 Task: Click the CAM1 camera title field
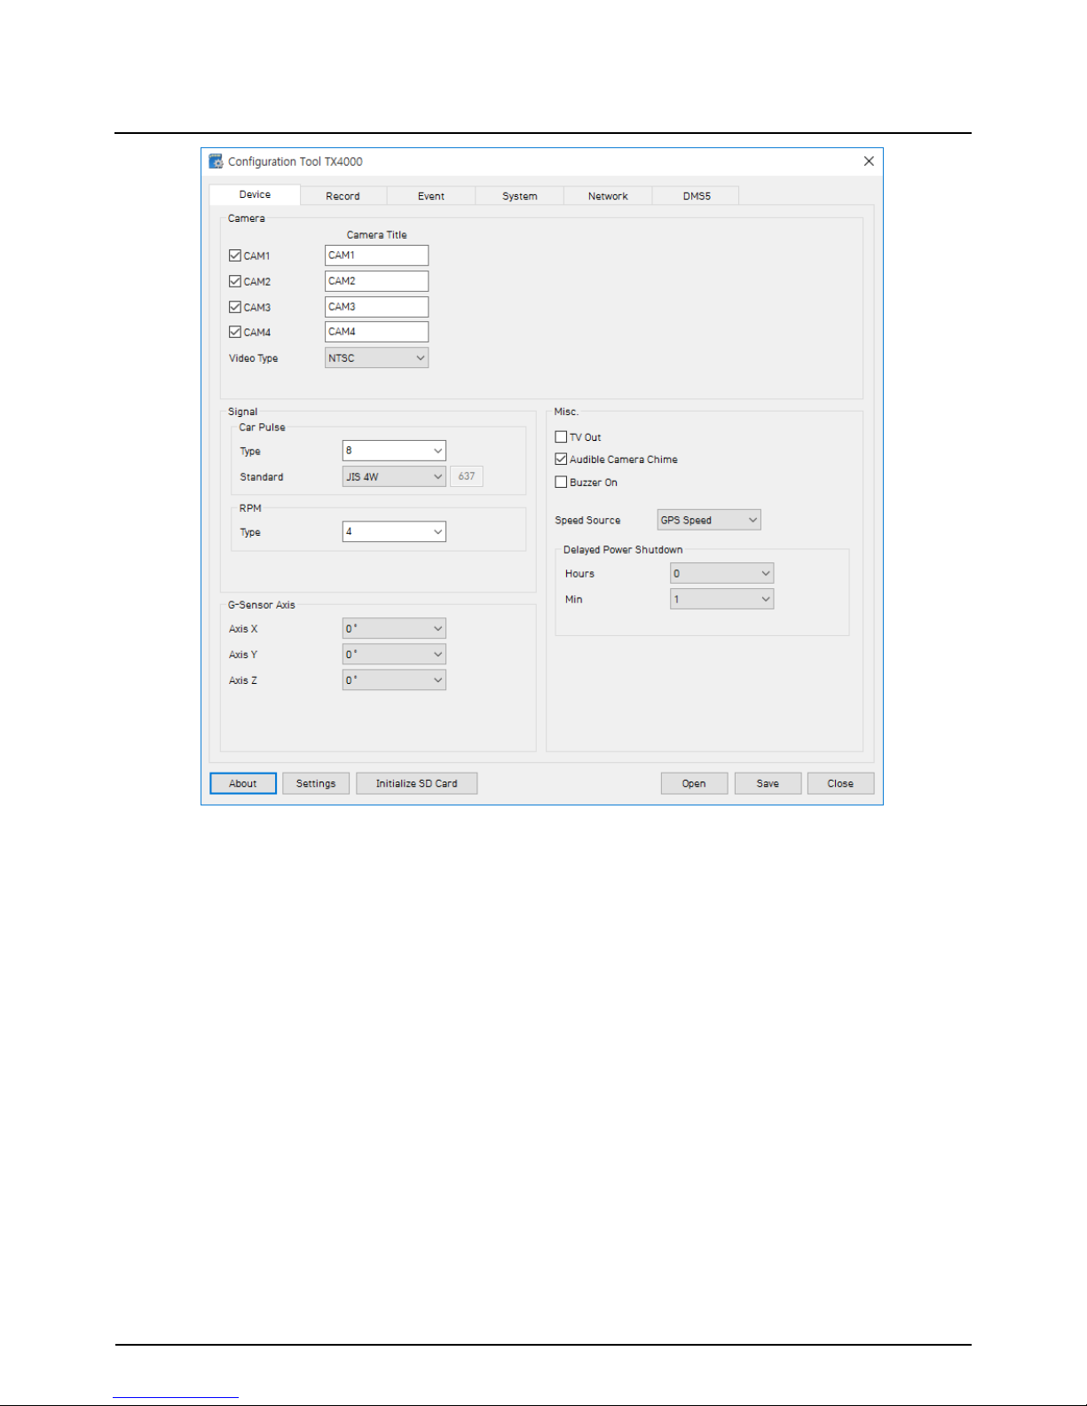(x=376, y=255)
